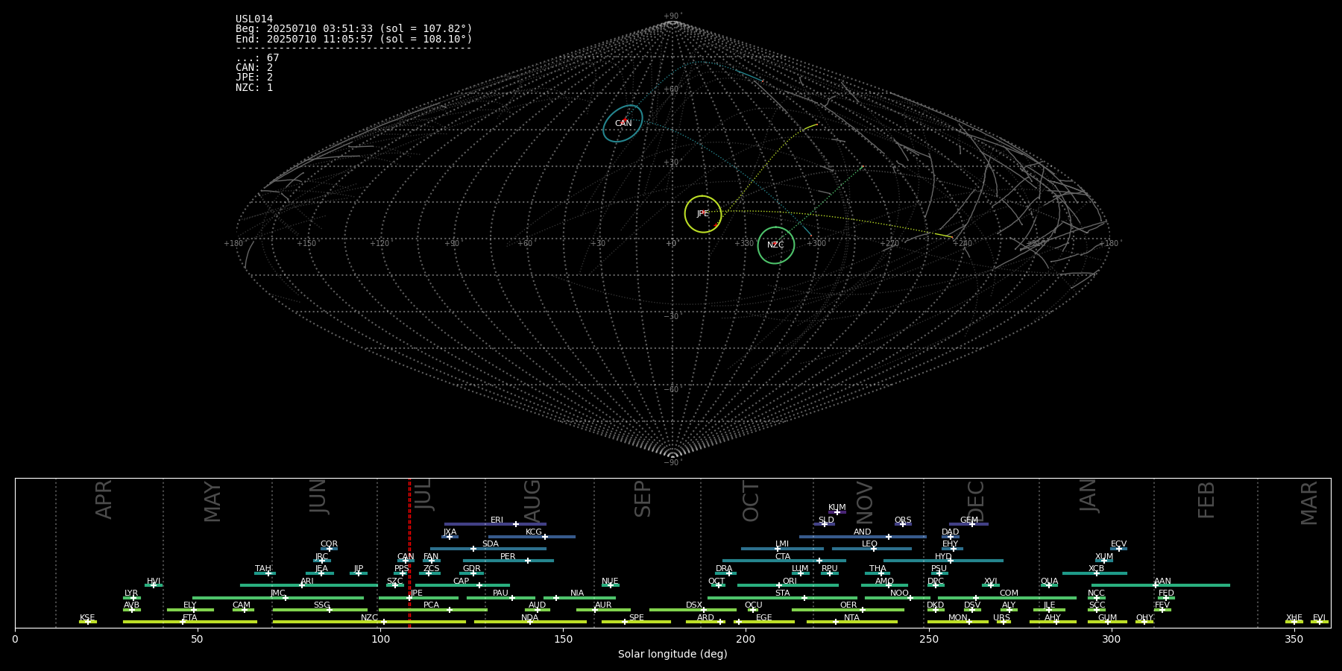Select the red dashed current solar longitude line

(x=409, y=553)
